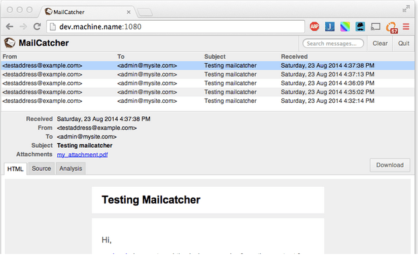Image resolution: width=418 pixels, height=256 pixels.
Task: Click the details From address testaddress@example.com
Action: [97, 128]
